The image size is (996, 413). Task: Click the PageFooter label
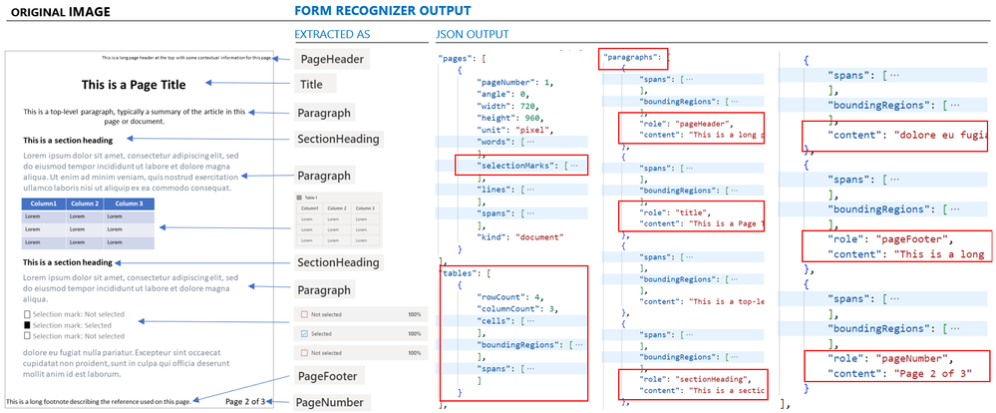pos(328,376)
